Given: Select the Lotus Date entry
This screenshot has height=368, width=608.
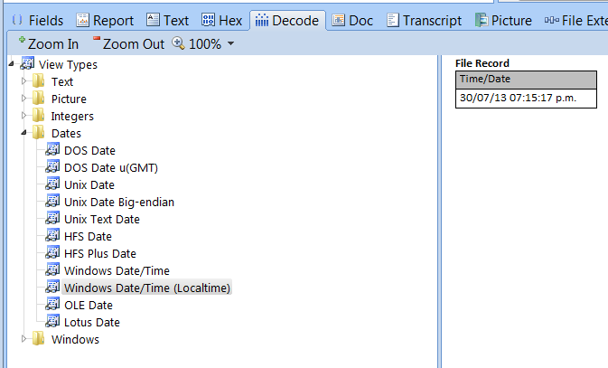Looking at the screenshot, I should point(92,322).
